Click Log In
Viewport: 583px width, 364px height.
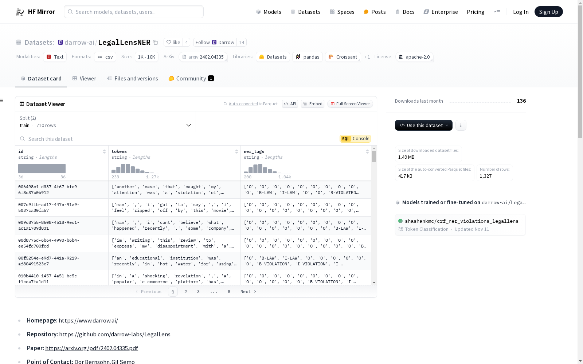[x=521, y=12]
